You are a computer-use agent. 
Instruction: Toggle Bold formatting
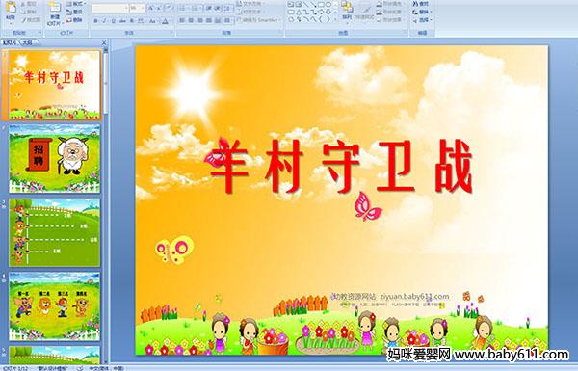click(x=95, y=21)
